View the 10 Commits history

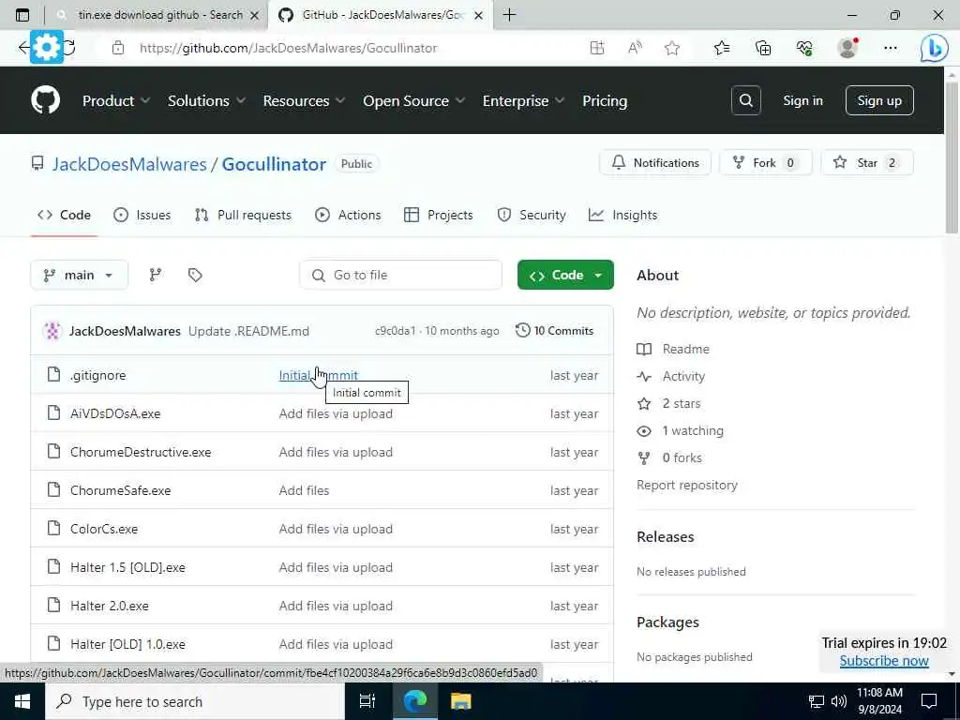555,331
